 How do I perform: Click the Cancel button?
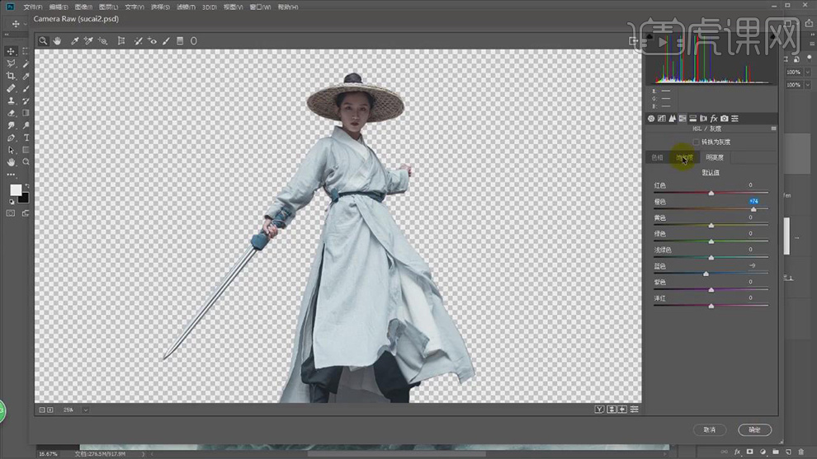coord(710,430)
